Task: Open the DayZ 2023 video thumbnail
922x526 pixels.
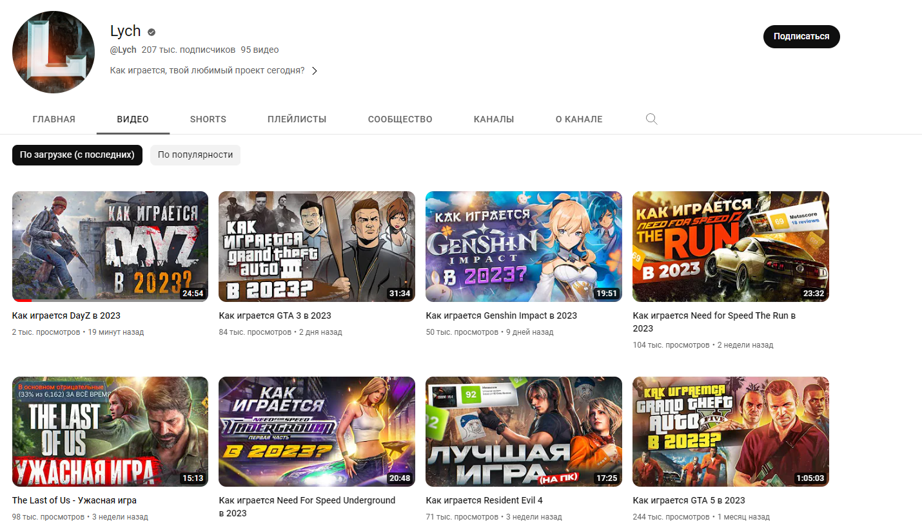Action: coord(110,247)
